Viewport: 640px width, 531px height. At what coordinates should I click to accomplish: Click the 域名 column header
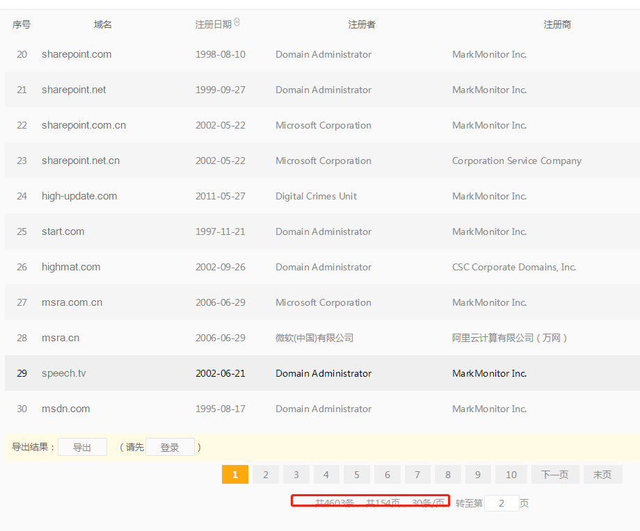click(103, 24)
